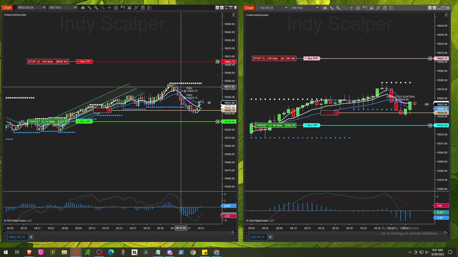Click the 1 Buy LMT order label

tap(312, 125)
